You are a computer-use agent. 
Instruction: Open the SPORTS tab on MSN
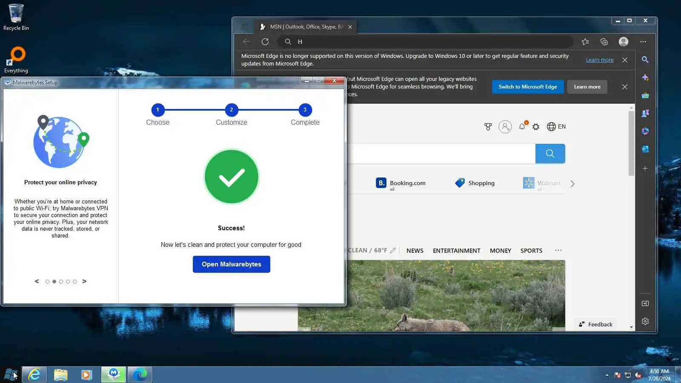(532, 251)
